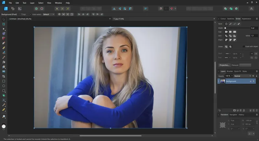Click the Mitre value field
This screenshot has height=141, width=259.
click(254, 36)
